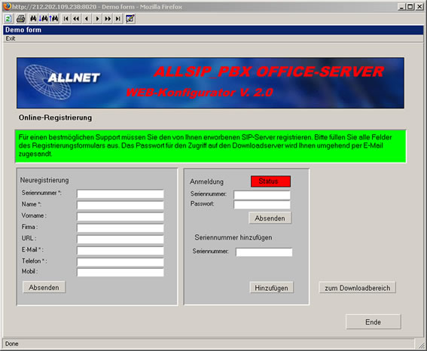The width and height of the screenshot is (427, 351).
Task: Click the green refresh icon in toolbar
Action: pyautogui.click(x=8, y=19)
